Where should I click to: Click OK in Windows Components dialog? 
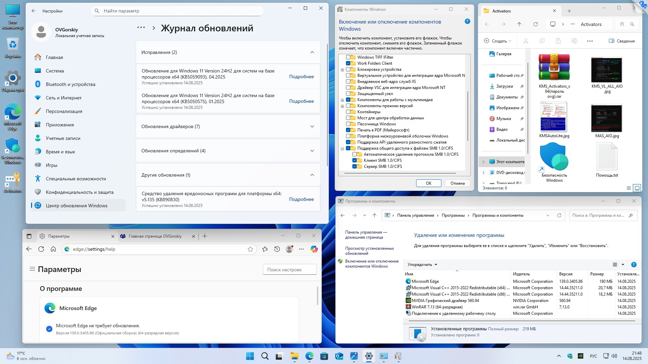[x=429, y=183]
